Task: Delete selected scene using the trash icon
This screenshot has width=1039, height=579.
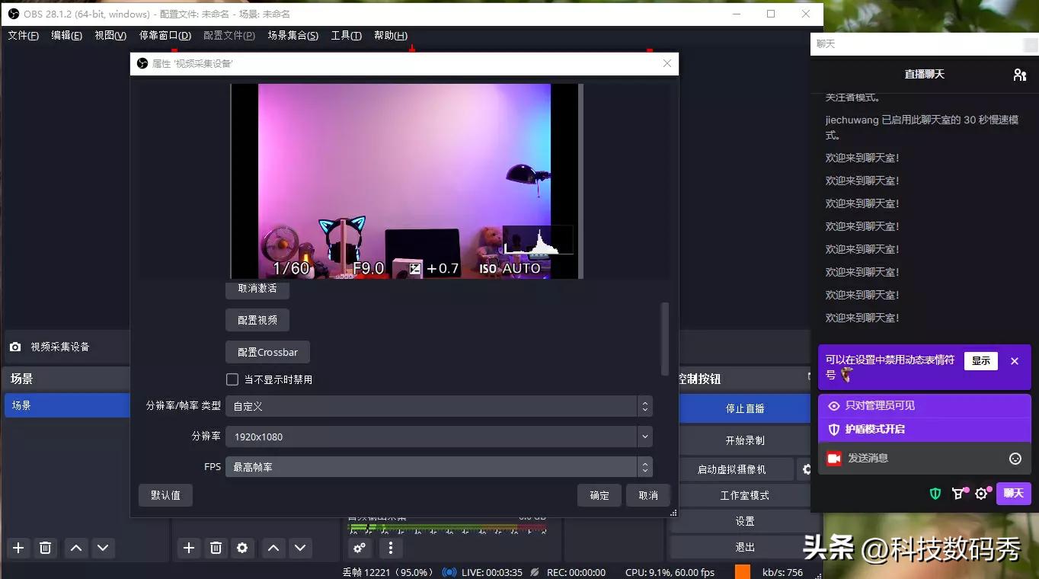Action: pos(45,548)
